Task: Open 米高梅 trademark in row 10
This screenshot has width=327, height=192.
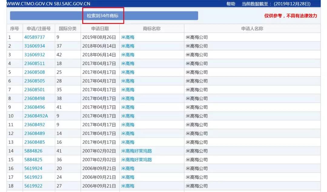Action: [128, 116]
